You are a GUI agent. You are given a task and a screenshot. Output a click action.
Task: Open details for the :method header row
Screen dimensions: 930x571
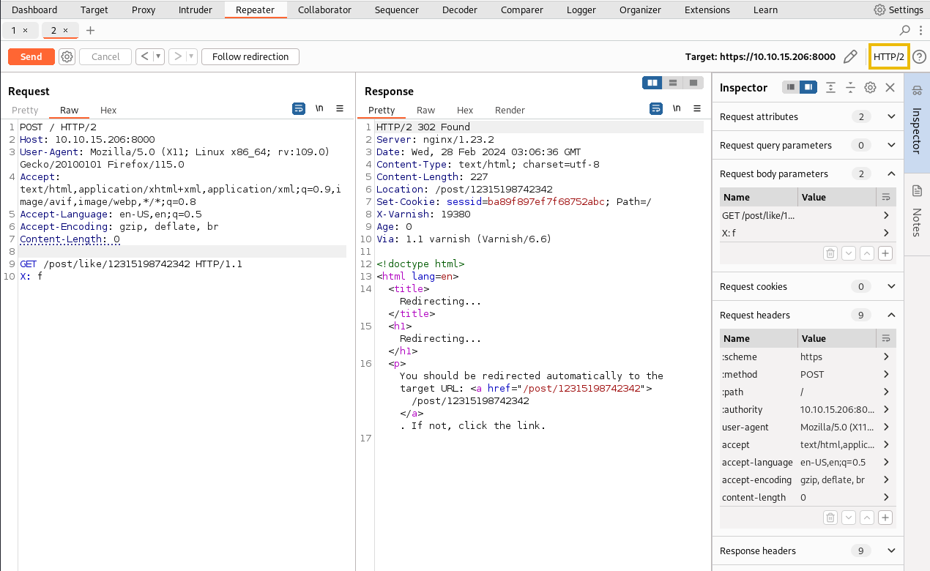click(886, 374)
